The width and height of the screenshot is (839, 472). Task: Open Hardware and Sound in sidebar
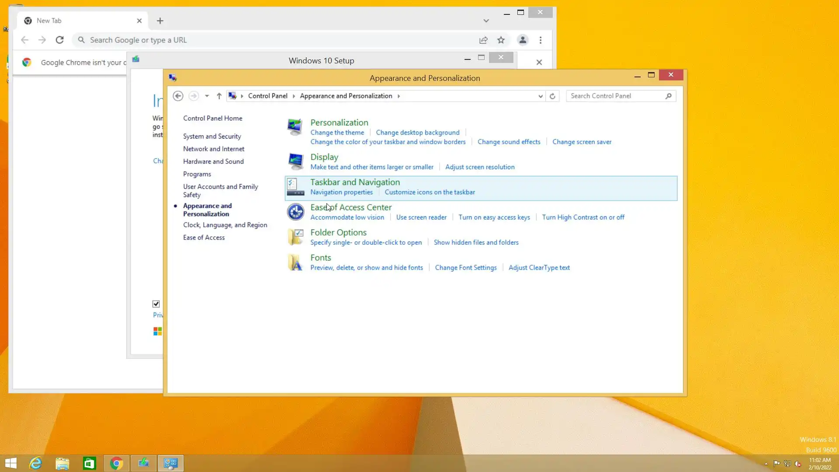[x=213, y=161]
